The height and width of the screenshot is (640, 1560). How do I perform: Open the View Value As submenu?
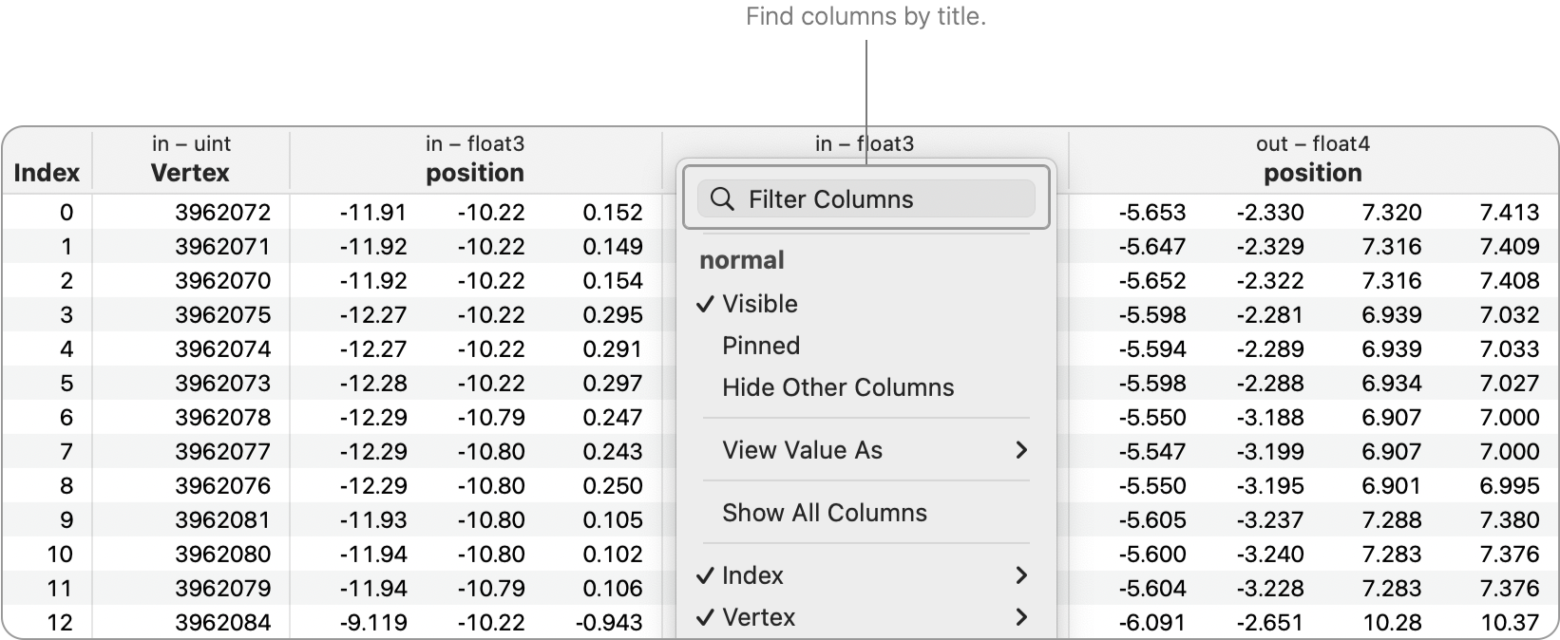pos(804,450)
